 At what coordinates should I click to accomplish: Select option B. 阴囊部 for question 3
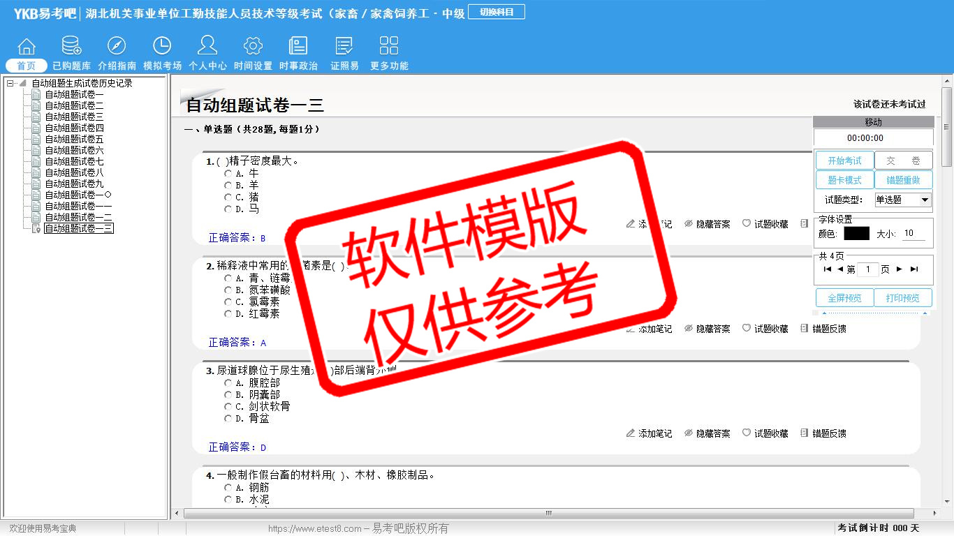(228, 395)
